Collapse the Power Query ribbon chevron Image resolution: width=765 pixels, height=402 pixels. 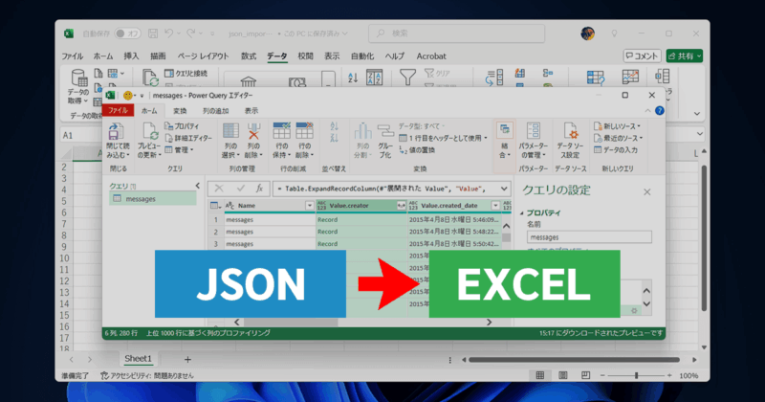click(x=648, y=111)
